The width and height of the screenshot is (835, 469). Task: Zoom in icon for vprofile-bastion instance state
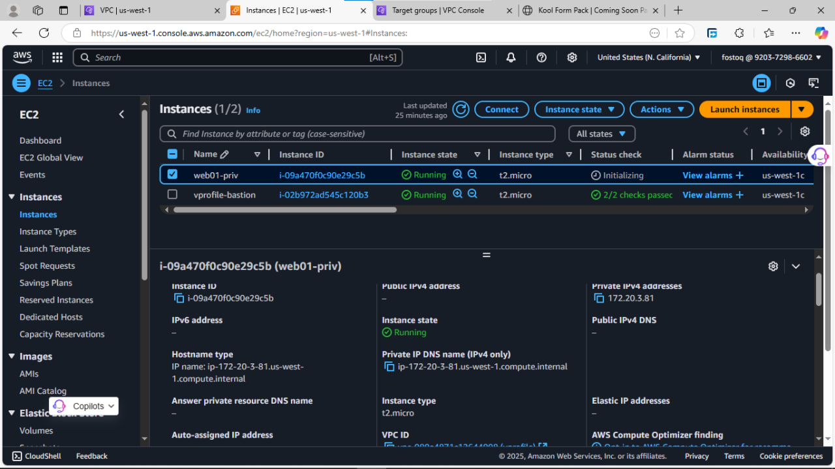(458, 194)
